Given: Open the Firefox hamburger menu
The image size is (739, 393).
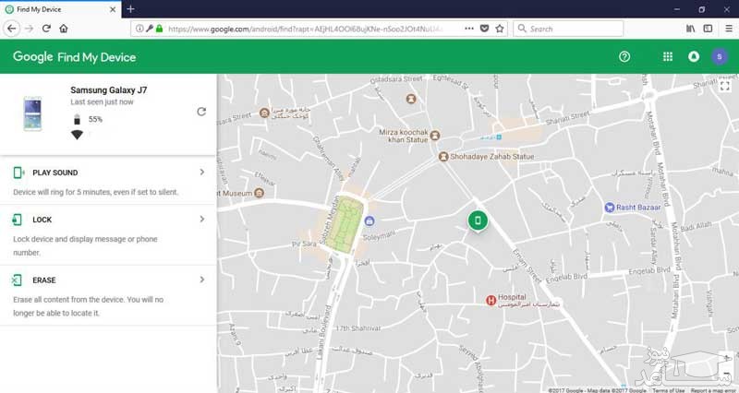Looking at the screenshot, I should 729,29.
